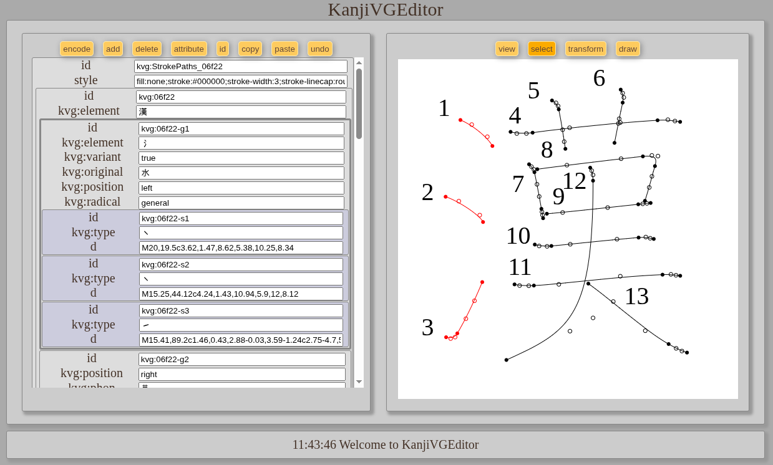
Task: Edit the kvg:position field showing left
Action: tap(241, 188)
